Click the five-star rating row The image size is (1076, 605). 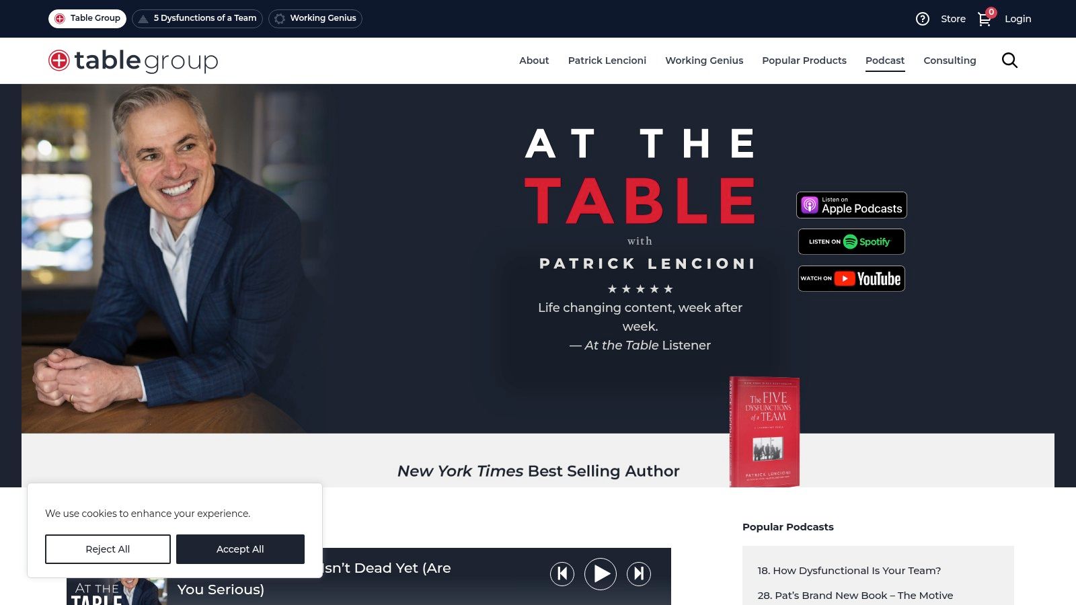pyautogui.click(x=640, y=289)
